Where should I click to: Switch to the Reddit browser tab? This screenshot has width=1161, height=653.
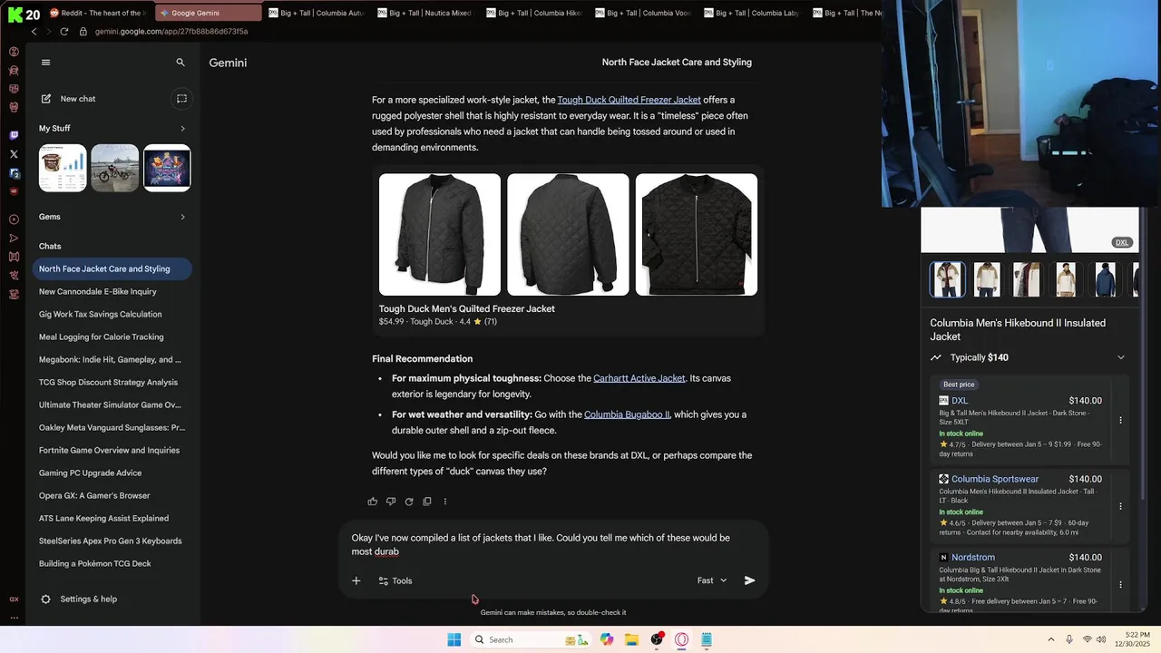(x=98, y=13)
